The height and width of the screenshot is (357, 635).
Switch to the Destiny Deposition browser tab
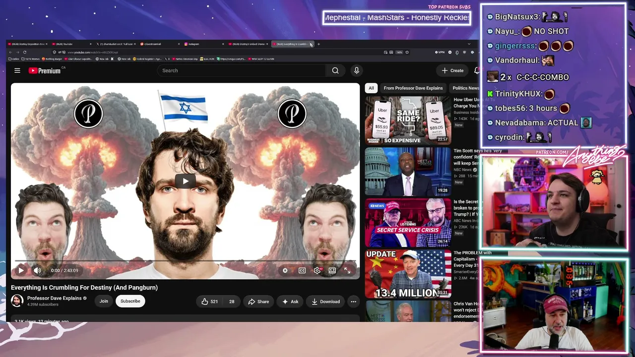pyautogui.click(x=27, y=44)
